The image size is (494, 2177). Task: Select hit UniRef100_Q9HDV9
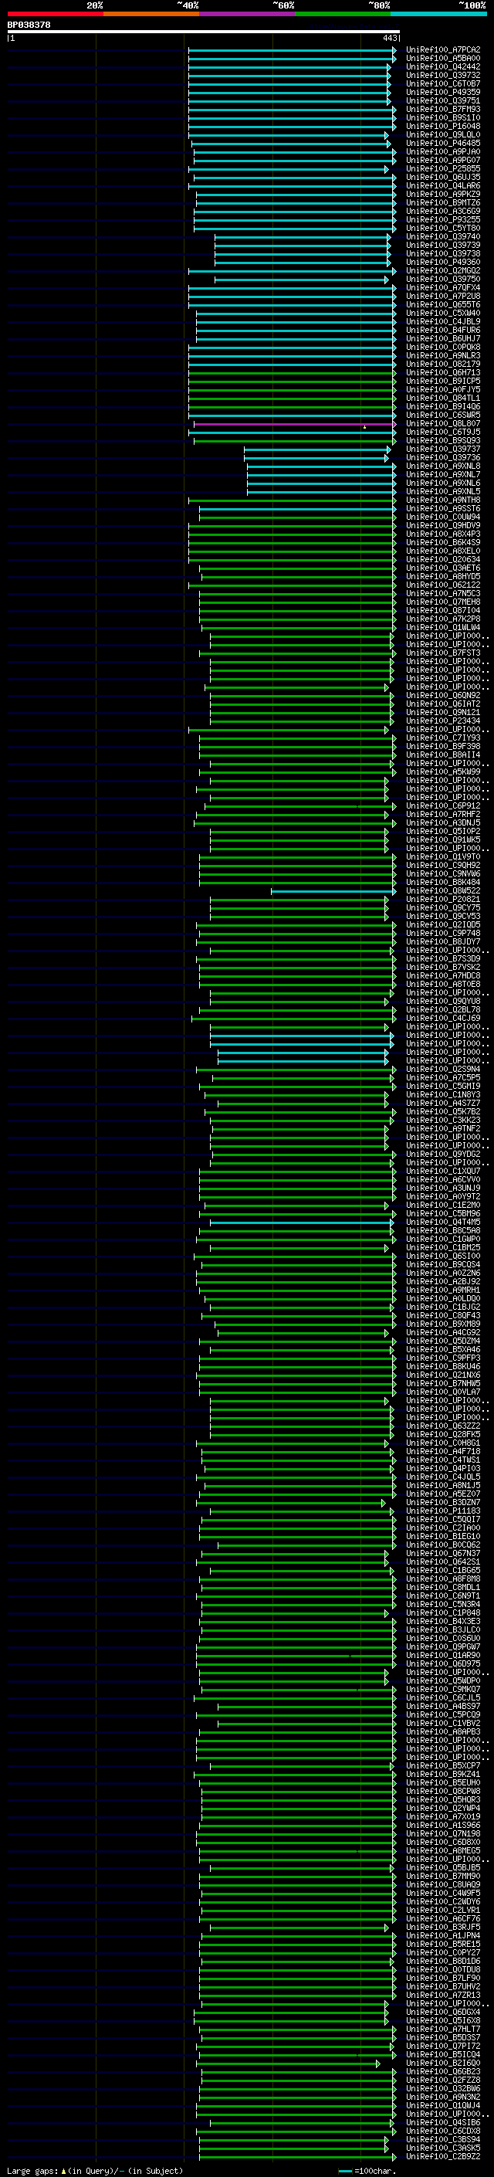click(x=443, y=526)
